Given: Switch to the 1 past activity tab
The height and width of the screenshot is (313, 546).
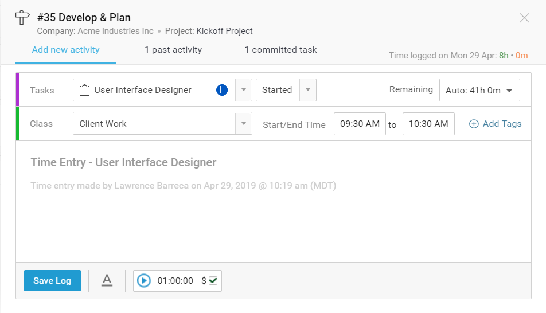Looking at the screenshot, I should pyautogui.click(x=173, y=50).
